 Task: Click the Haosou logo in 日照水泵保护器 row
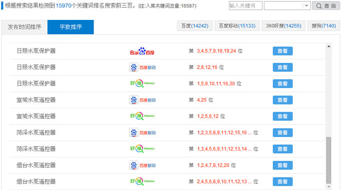click(142, 84)
